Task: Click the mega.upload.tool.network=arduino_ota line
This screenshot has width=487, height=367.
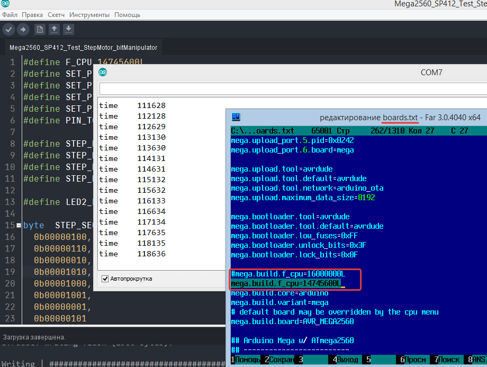Action: click(307, 188)
